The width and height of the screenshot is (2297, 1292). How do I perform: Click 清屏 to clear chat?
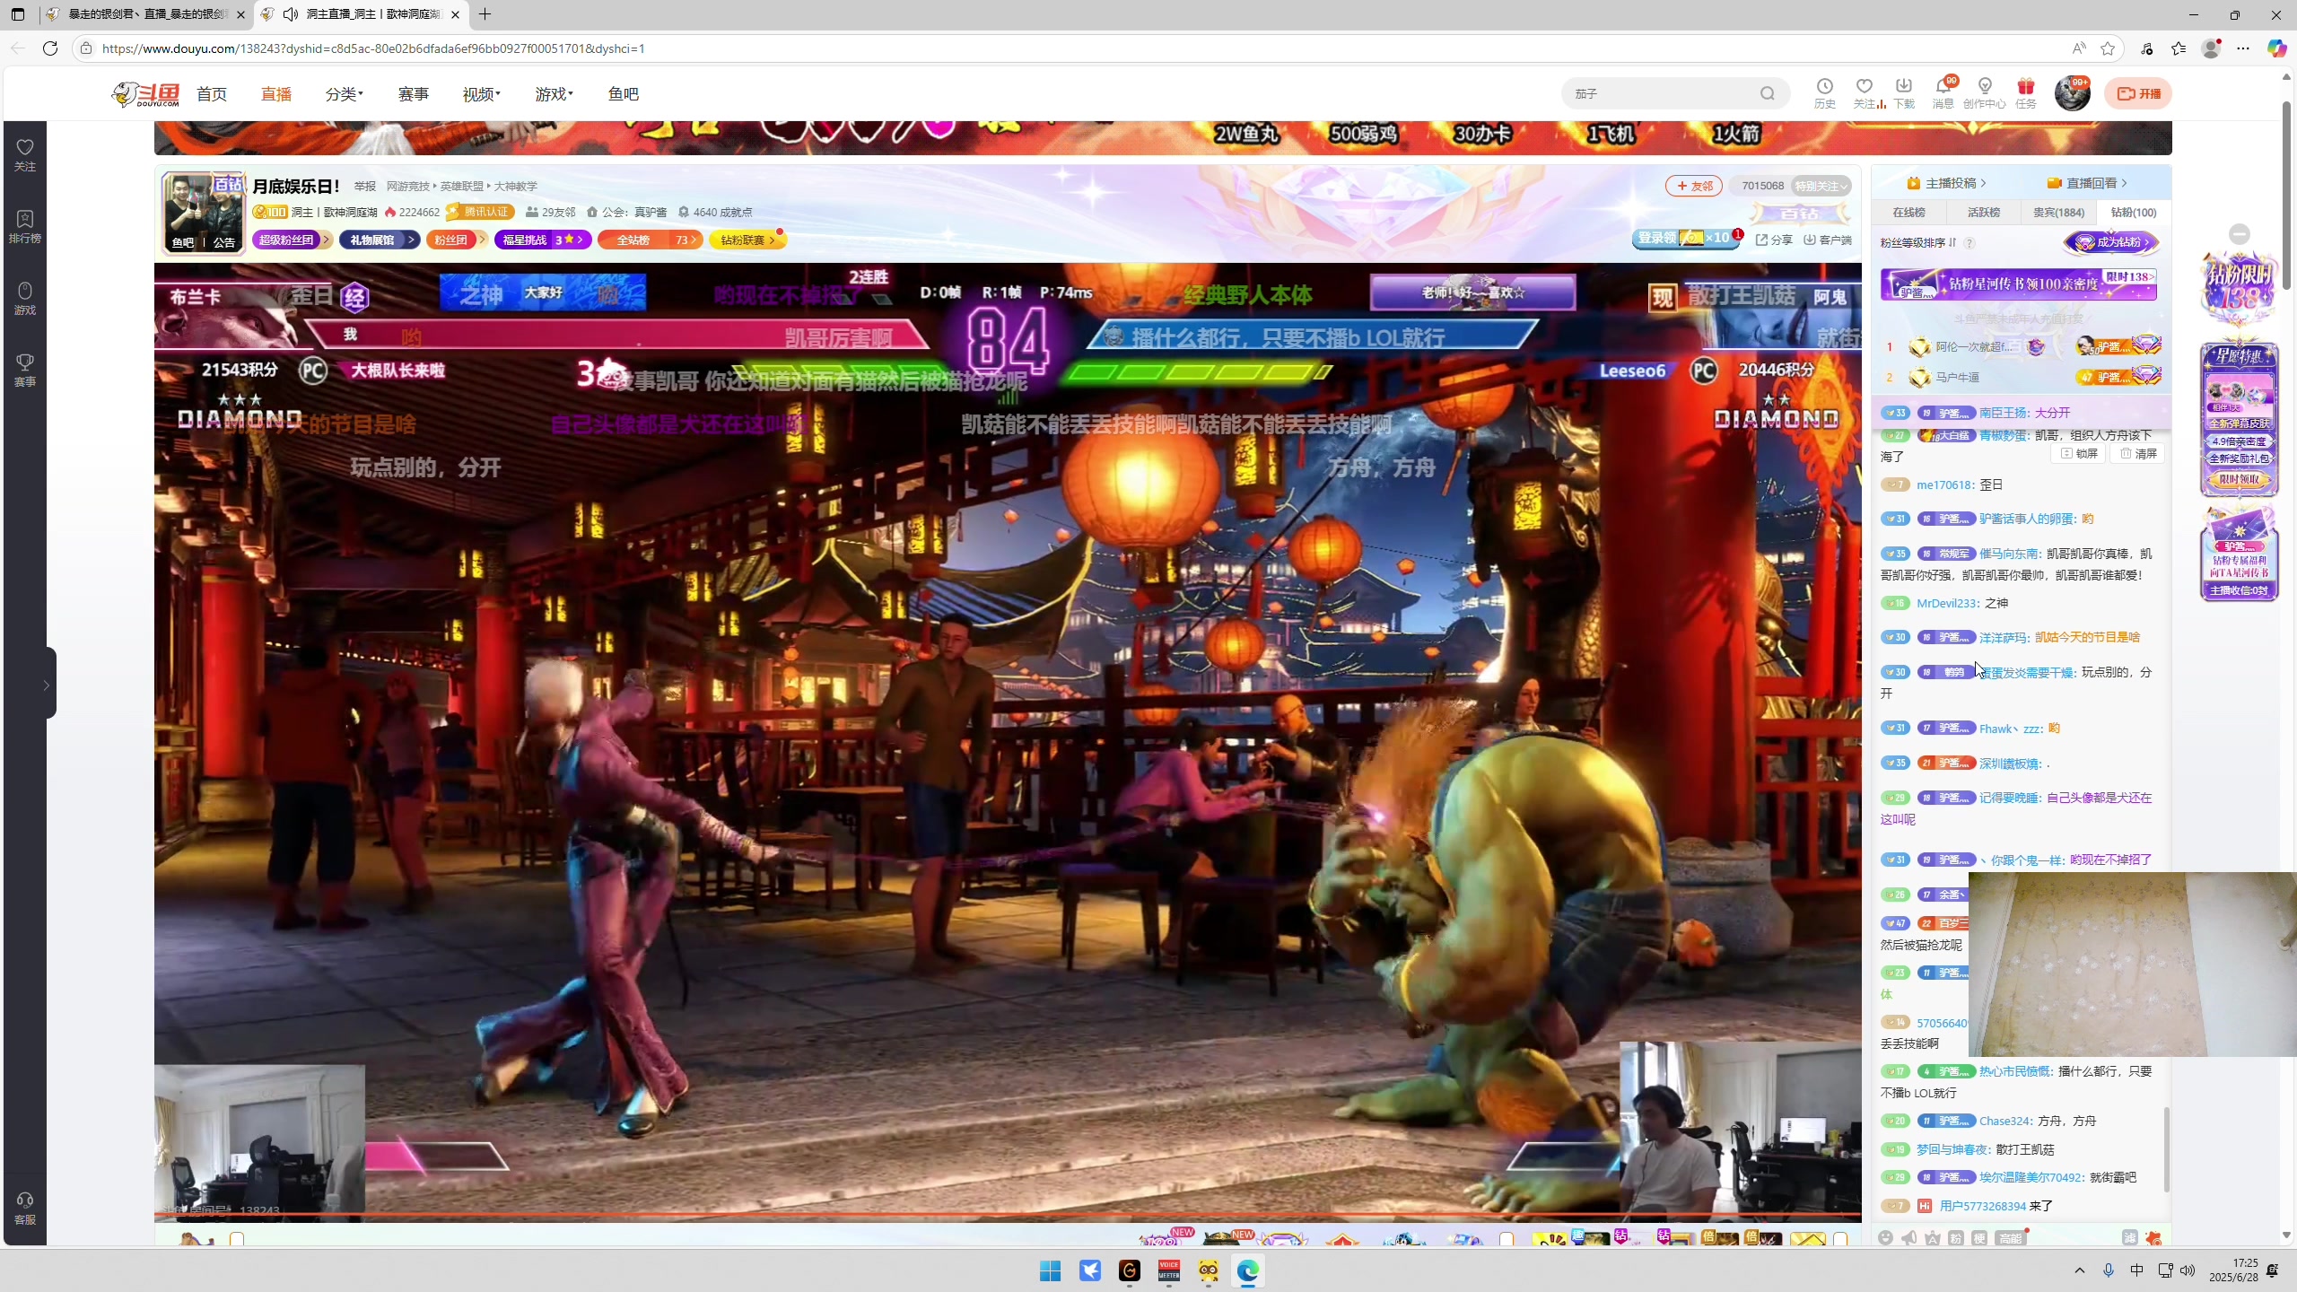click(2138, 453)
